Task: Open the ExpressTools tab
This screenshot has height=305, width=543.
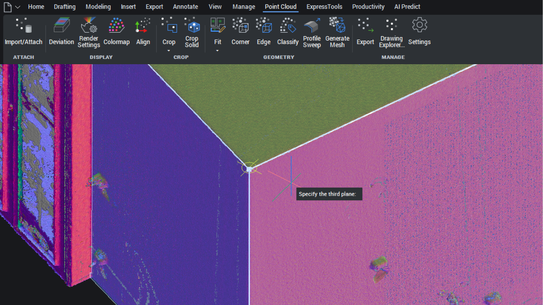Action: [x=324, y=7]
